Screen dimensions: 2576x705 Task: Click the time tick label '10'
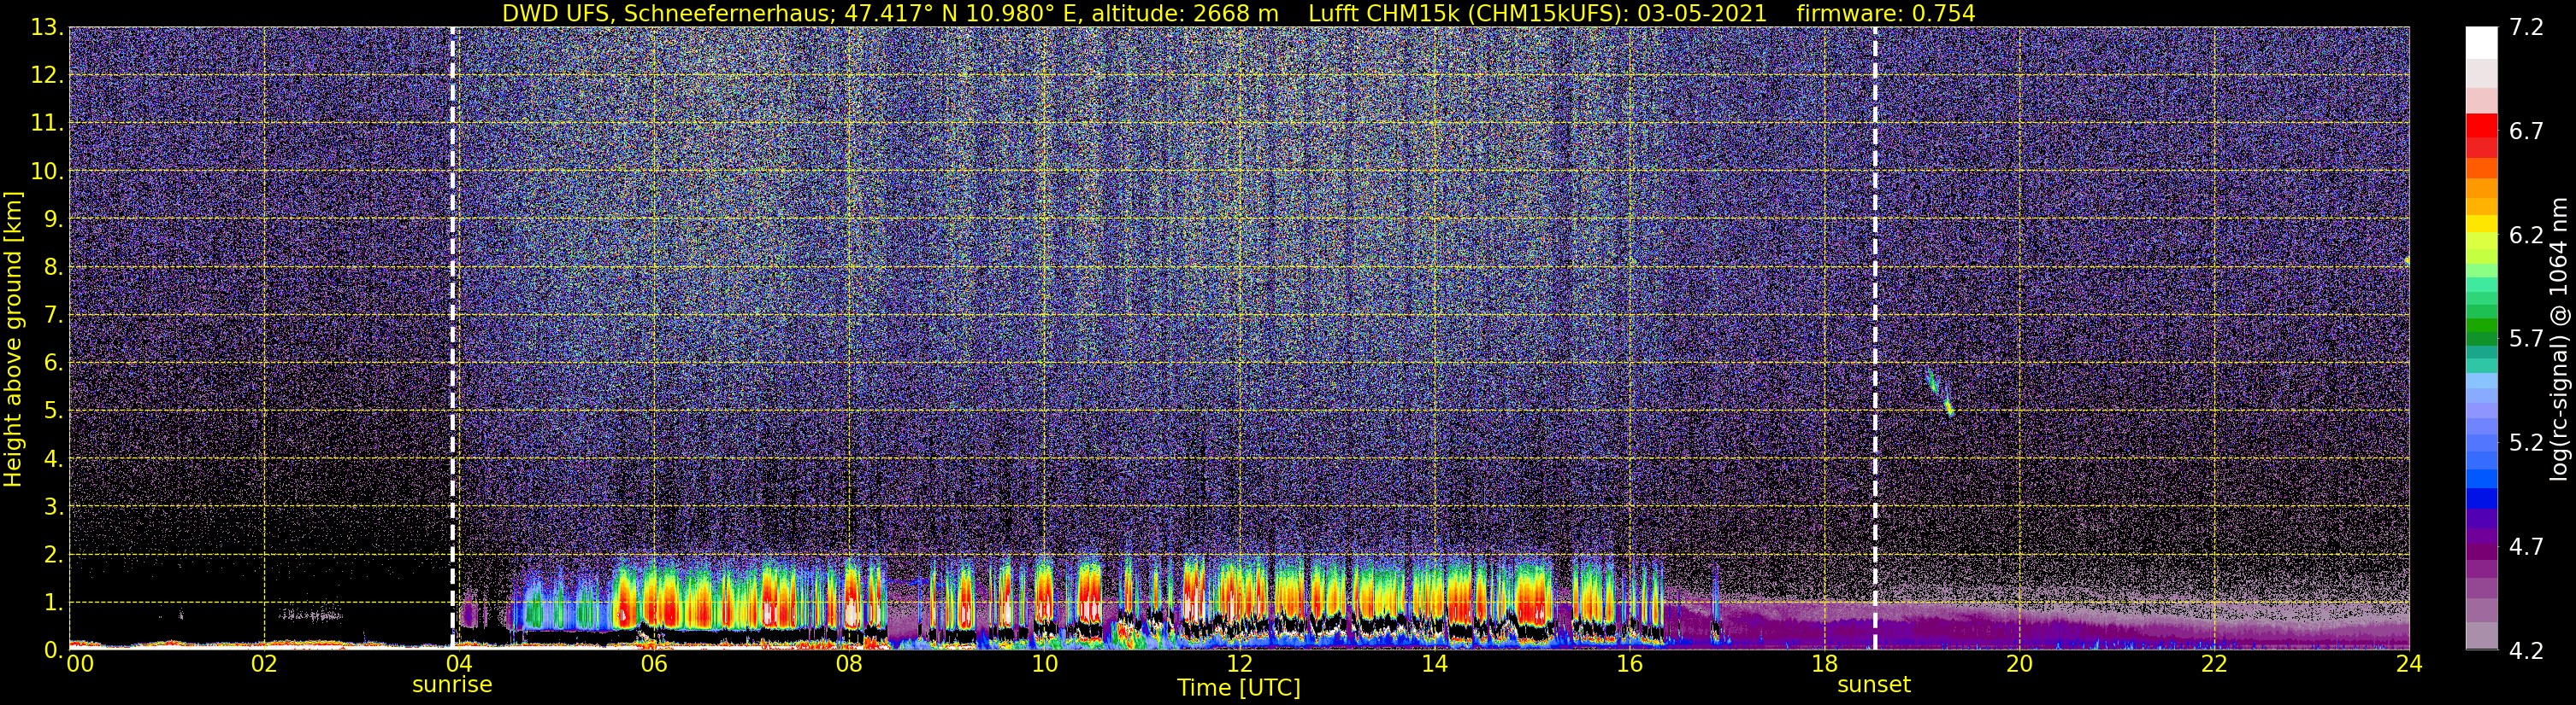(1044, 664)
